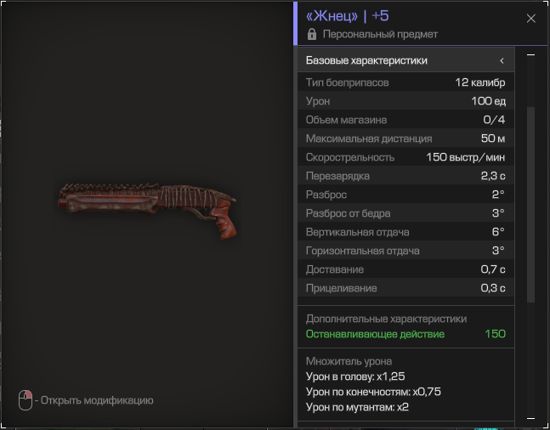Click the Перезарядка 2,3 с row
Screen dimensions: 550x430
405,176
